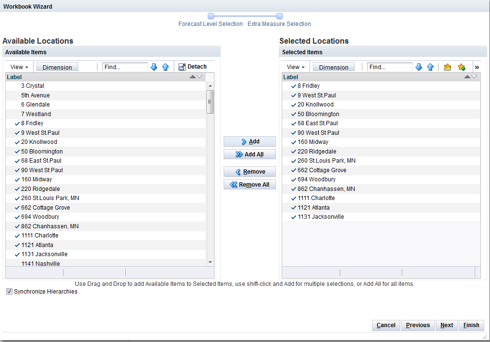Toggle Synchronize Hierarchies checkbox
This screenshot has height=342, width=490.
pos(10,292)
